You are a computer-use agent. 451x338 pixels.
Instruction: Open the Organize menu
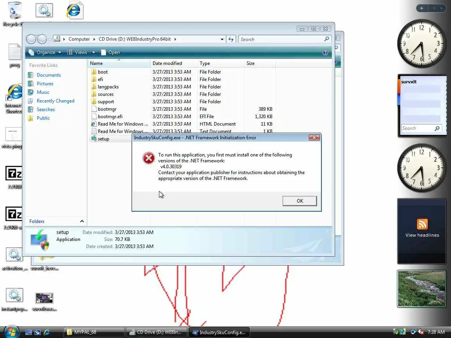45,52
